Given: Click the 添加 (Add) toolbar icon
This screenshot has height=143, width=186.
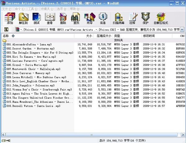Looking at the screenshot, I should coord(10,18).
